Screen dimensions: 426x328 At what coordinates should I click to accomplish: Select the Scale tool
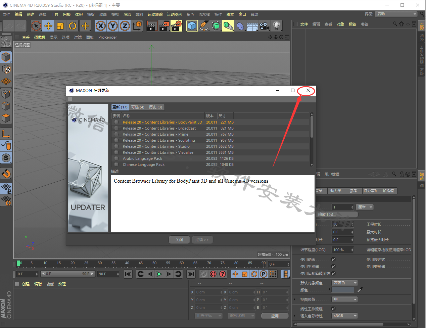click(x=60, y=26)
